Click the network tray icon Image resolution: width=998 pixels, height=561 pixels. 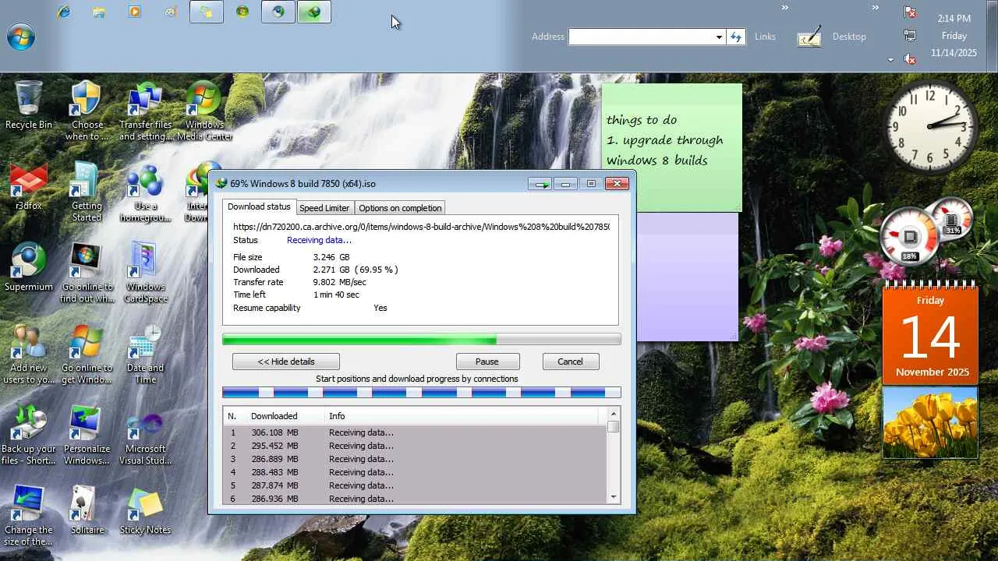(910, 35)
